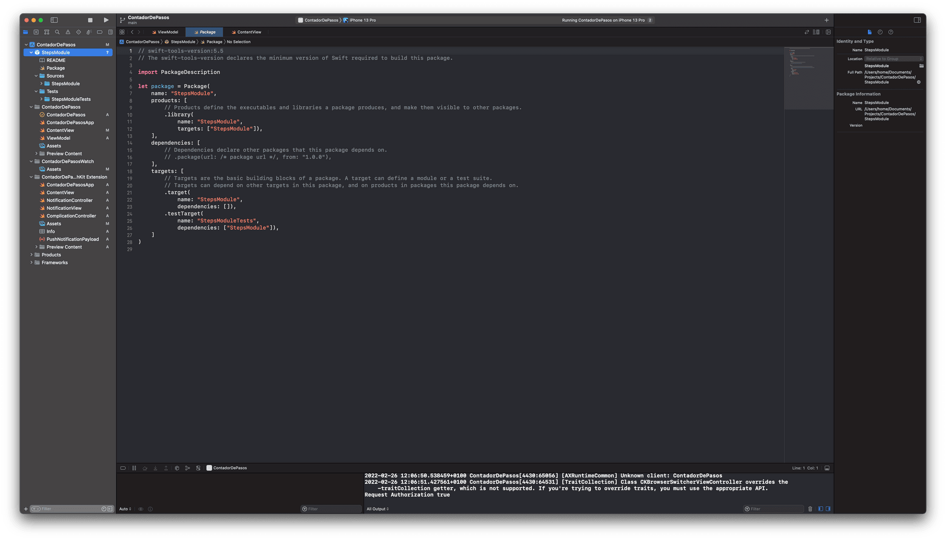Click the Debug View Hierarchy icon

[177, 468]
